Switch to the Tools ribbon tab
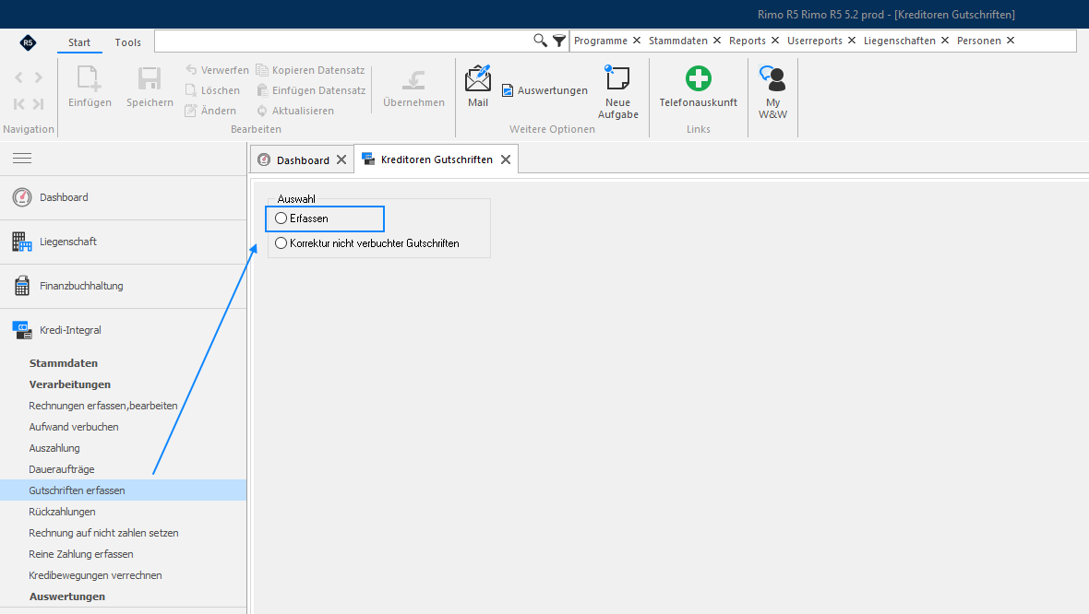The height and width of the screenshot is (614, 1089). pyautogui.click(x=127, y=42)
